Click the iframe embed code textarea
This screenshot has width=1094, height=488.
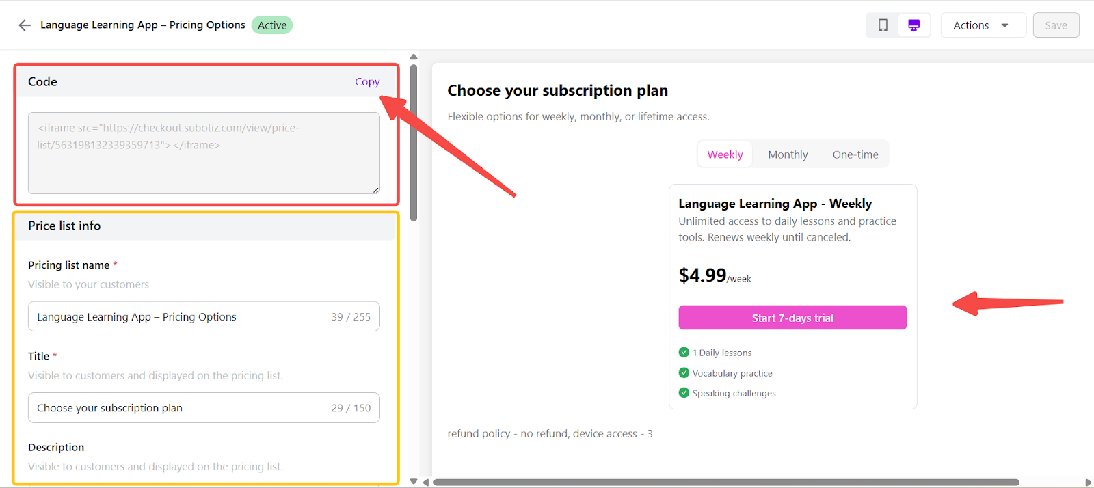pyautogui.click(x=204, y=153)
